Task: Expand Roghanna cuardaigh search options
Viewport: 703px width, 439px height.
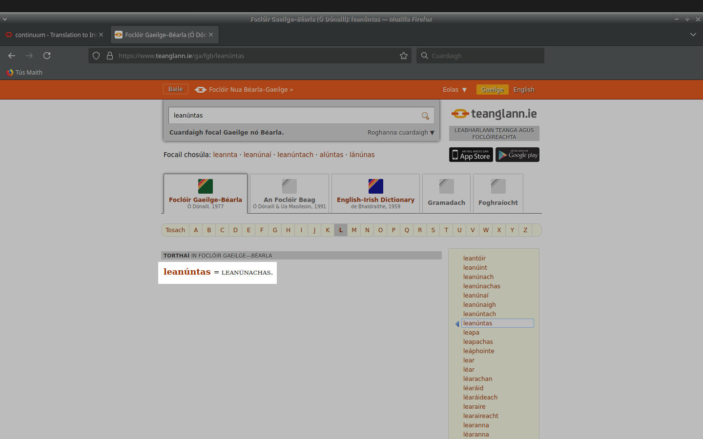Action: pyautogui.click(x=401, y=133)
